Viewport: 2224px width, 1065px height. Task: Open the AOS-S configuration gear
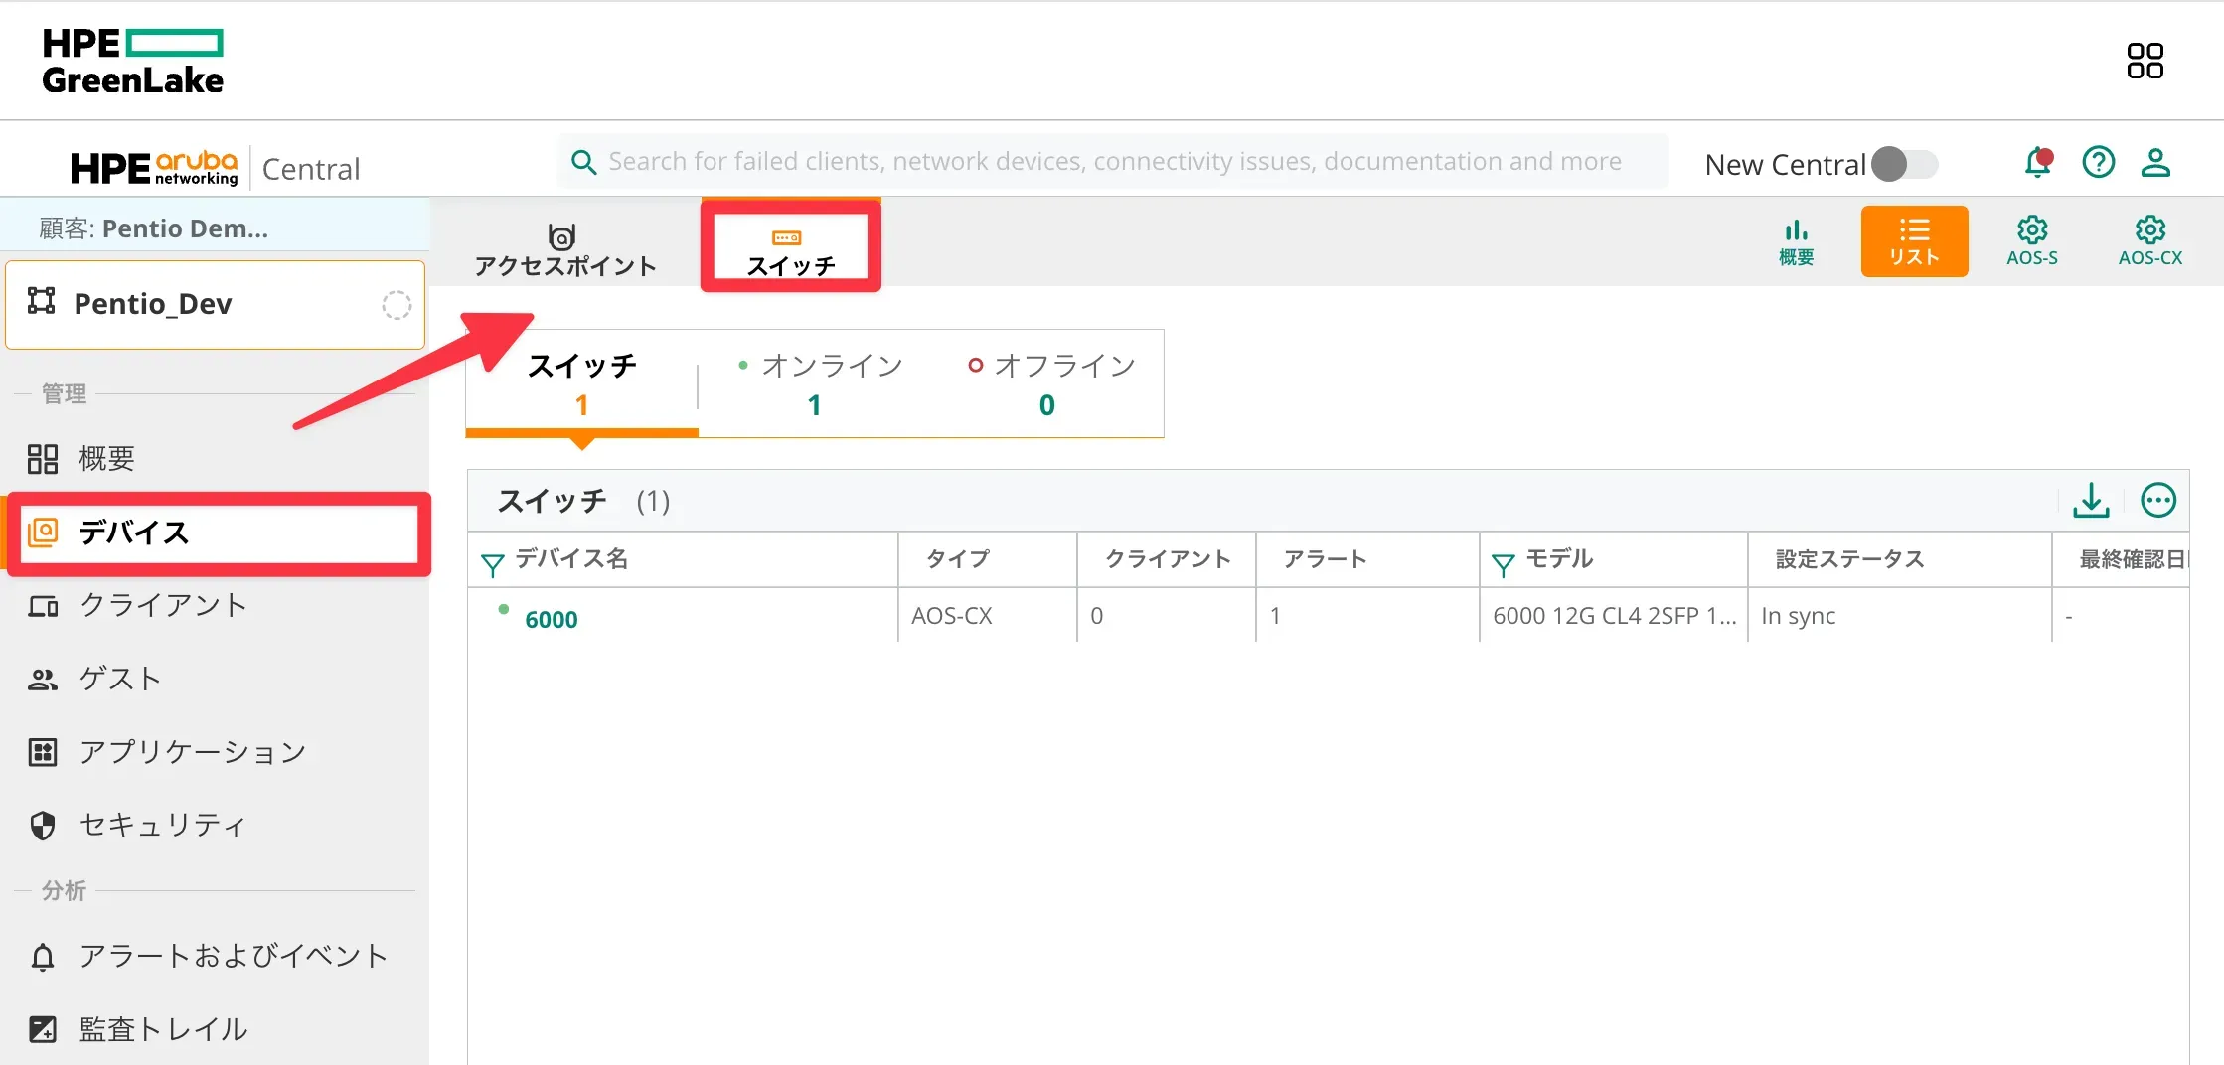[x=2031, y=241]
